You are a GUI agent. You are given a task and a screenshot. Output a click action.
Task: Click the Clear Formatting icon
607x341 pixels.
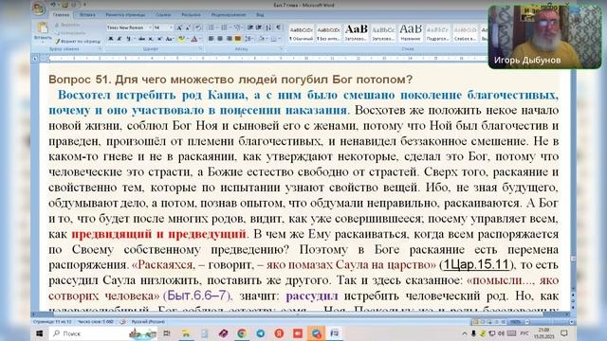click(x=198, y=27)
